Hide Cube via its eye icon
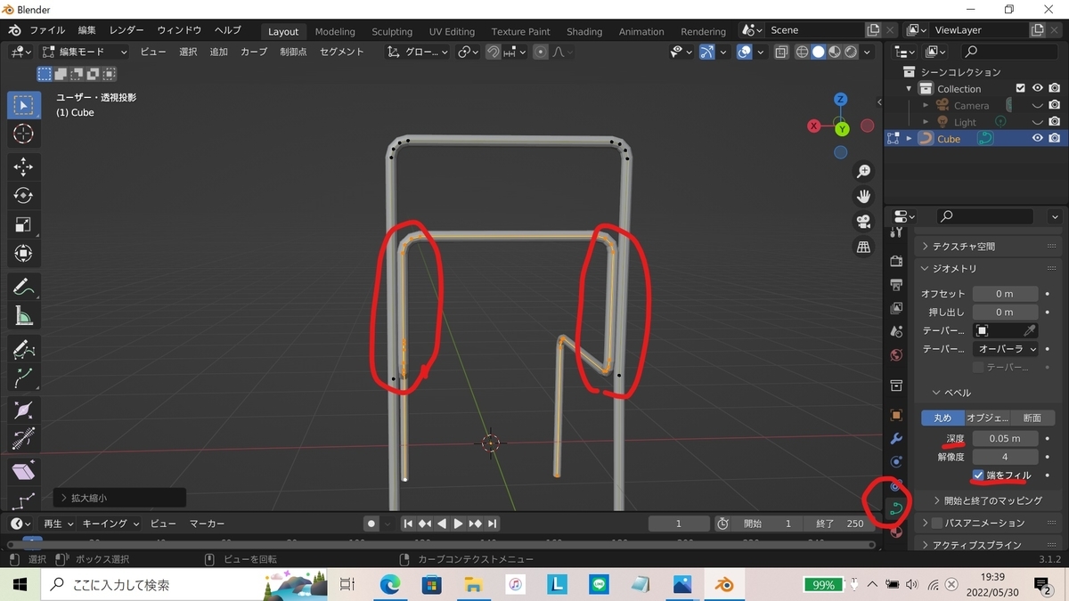Screen dimensions: 1069x601 click(1037, 138)
